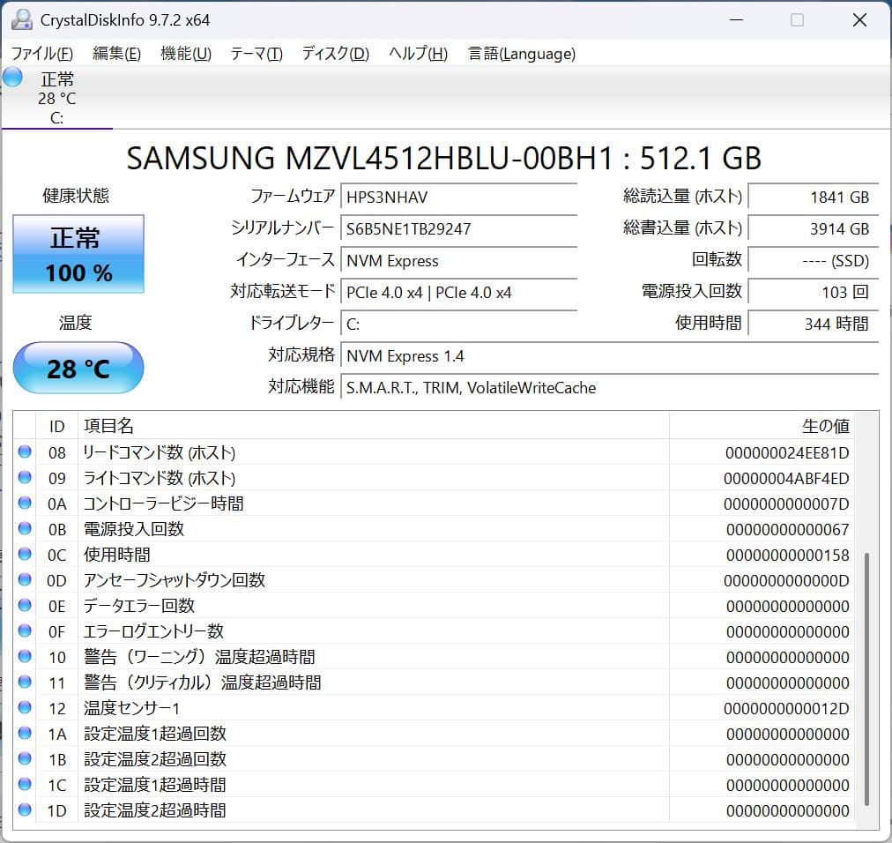Click the 健康状態 label
Image resolution: width=892 pixels, height=843 pixels.
click(76, 195)
